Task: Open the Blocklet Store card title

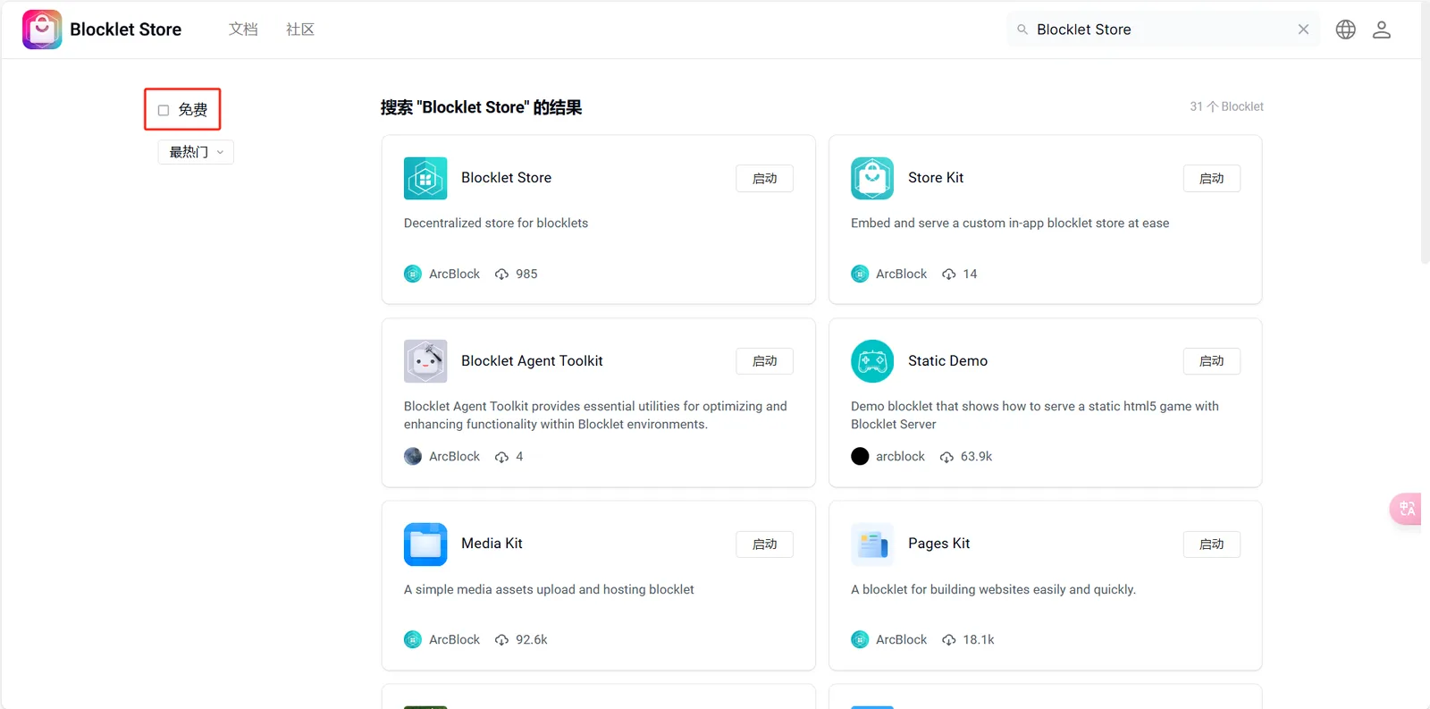Action: point(506,178)
